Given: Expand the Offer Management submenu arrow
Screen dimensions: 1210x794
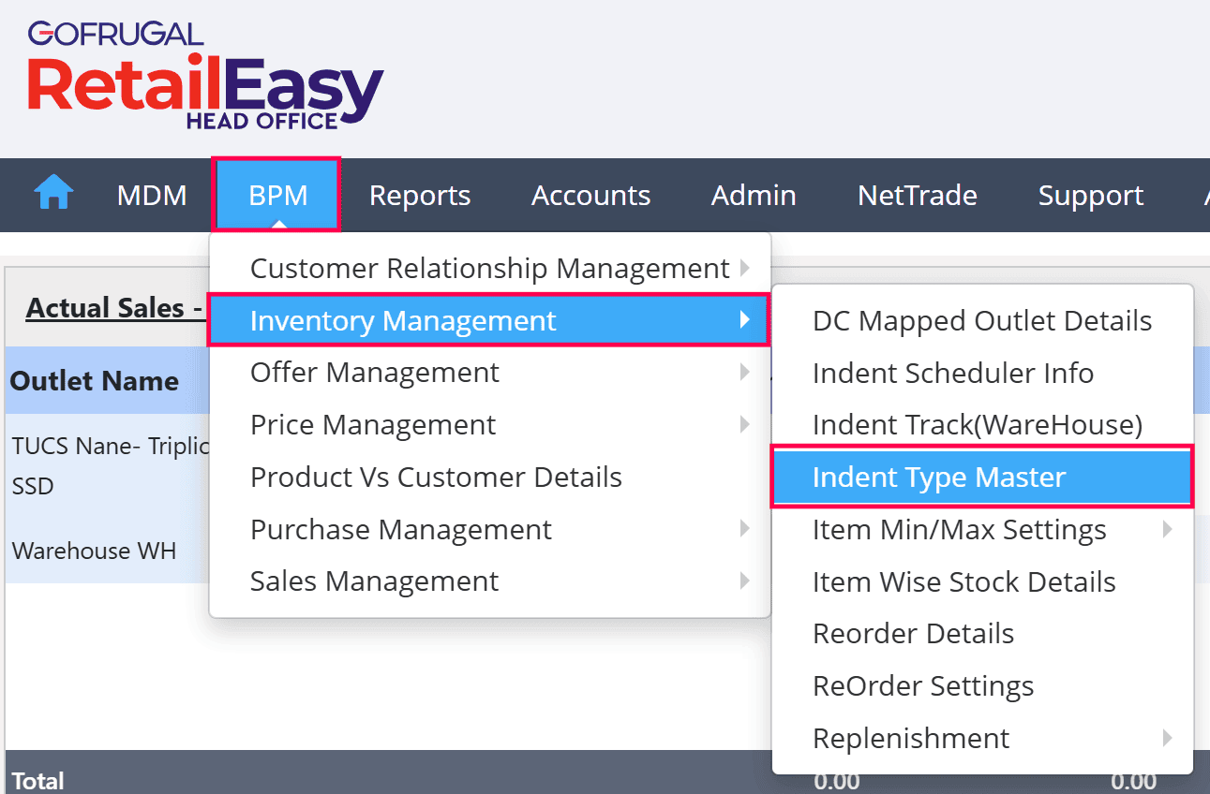Looking at the screenshot, I should pyautogui.click(x=745, y=373).
